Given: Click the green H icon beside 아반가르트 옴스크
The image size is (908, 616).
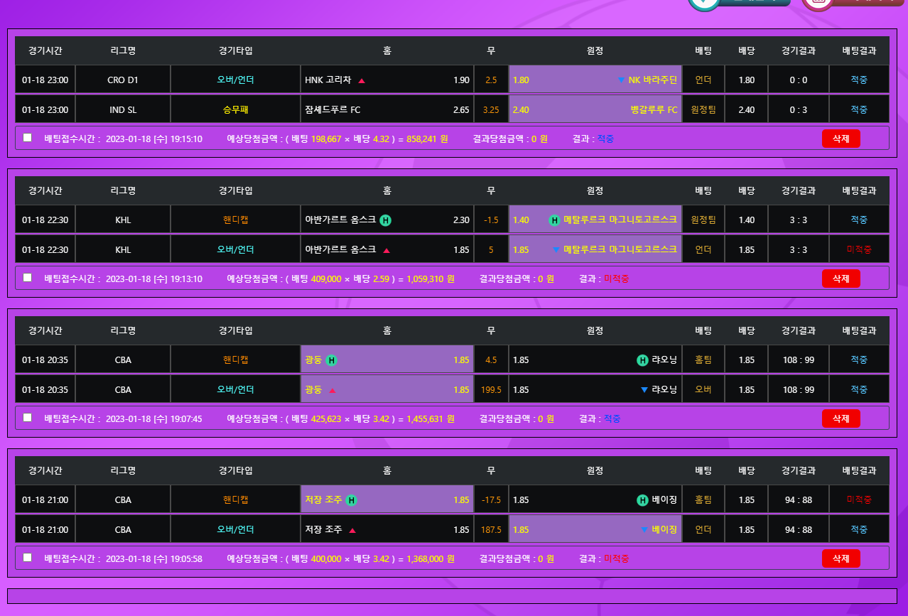Looking at the screenshot, I should [x=385, y=220].
